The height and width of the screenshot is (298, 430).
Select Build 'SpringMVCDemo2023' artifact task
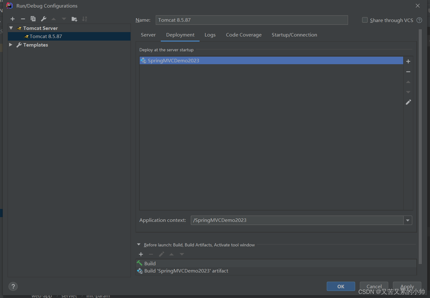point(276,271)
